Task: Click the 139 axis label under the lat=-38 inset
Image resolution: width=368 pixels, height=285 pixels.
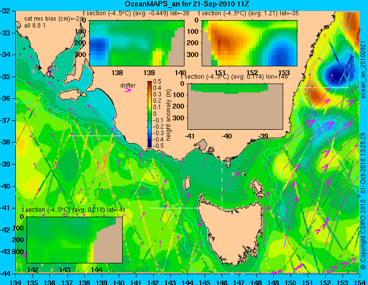Action: pyautogui.click(x=149, y=73)
